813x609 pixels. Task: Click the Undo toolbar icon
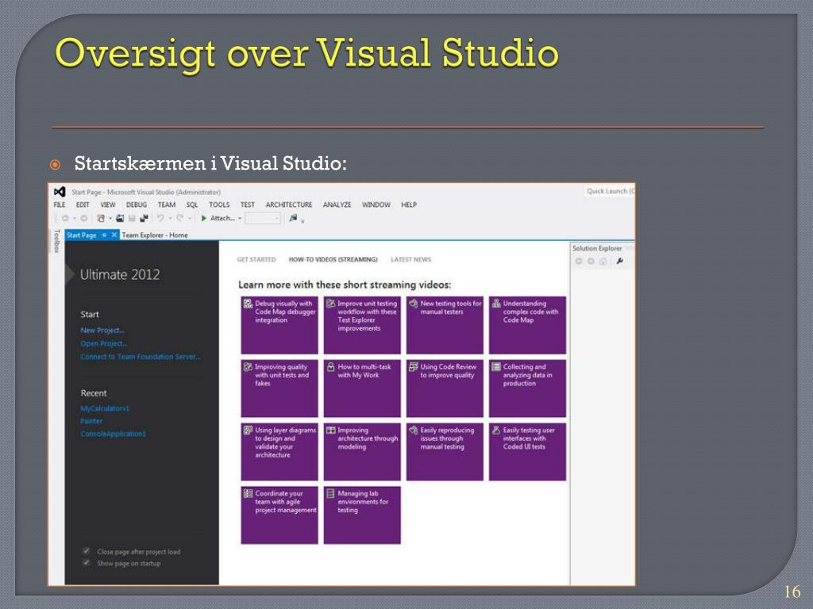tap(160, 219)
